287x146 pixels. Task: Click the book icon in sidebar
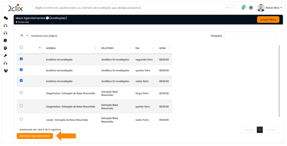5,41
